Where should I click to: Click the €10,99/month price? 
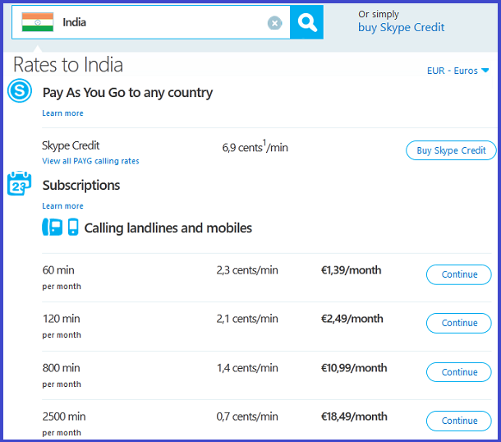354,368
